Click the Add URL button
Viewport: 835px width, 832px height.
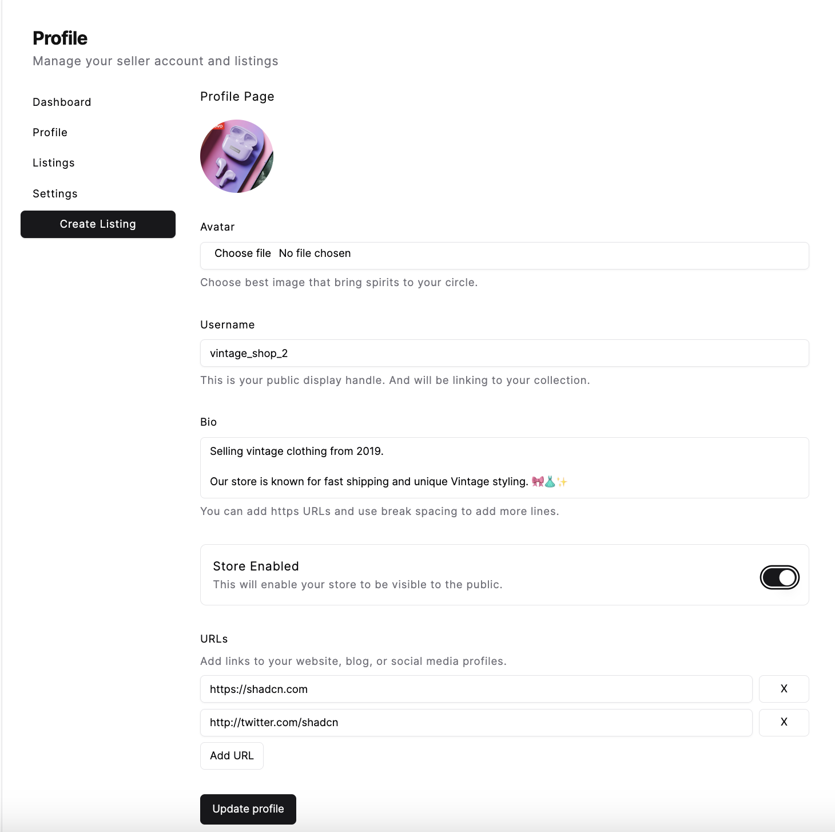click(x=232, y=756)
